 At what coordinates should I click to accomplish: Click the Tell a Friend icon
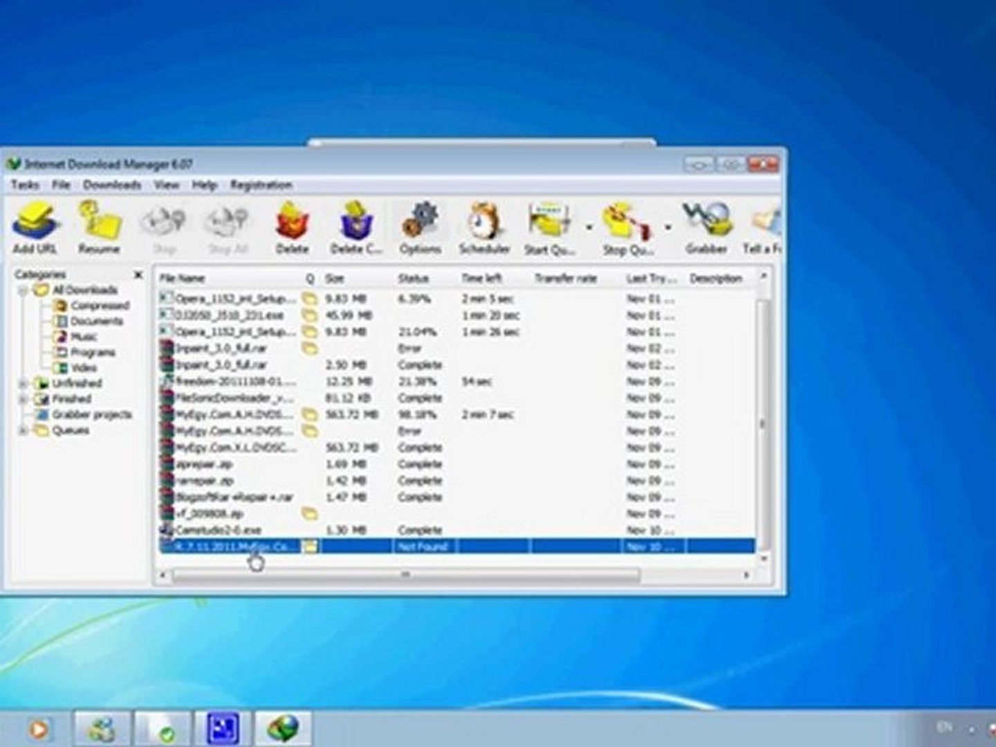[x=763, y=228]
